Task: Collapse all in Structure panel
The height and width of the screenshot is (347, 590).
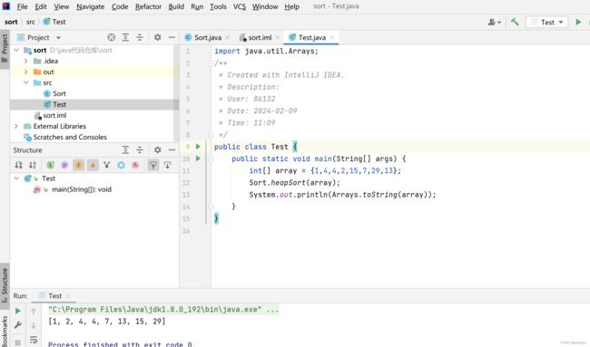Action: point(140,149)
